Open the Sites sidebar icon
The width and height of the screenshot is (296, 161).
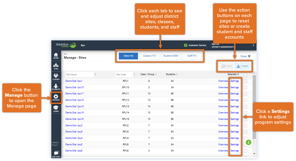56,66
